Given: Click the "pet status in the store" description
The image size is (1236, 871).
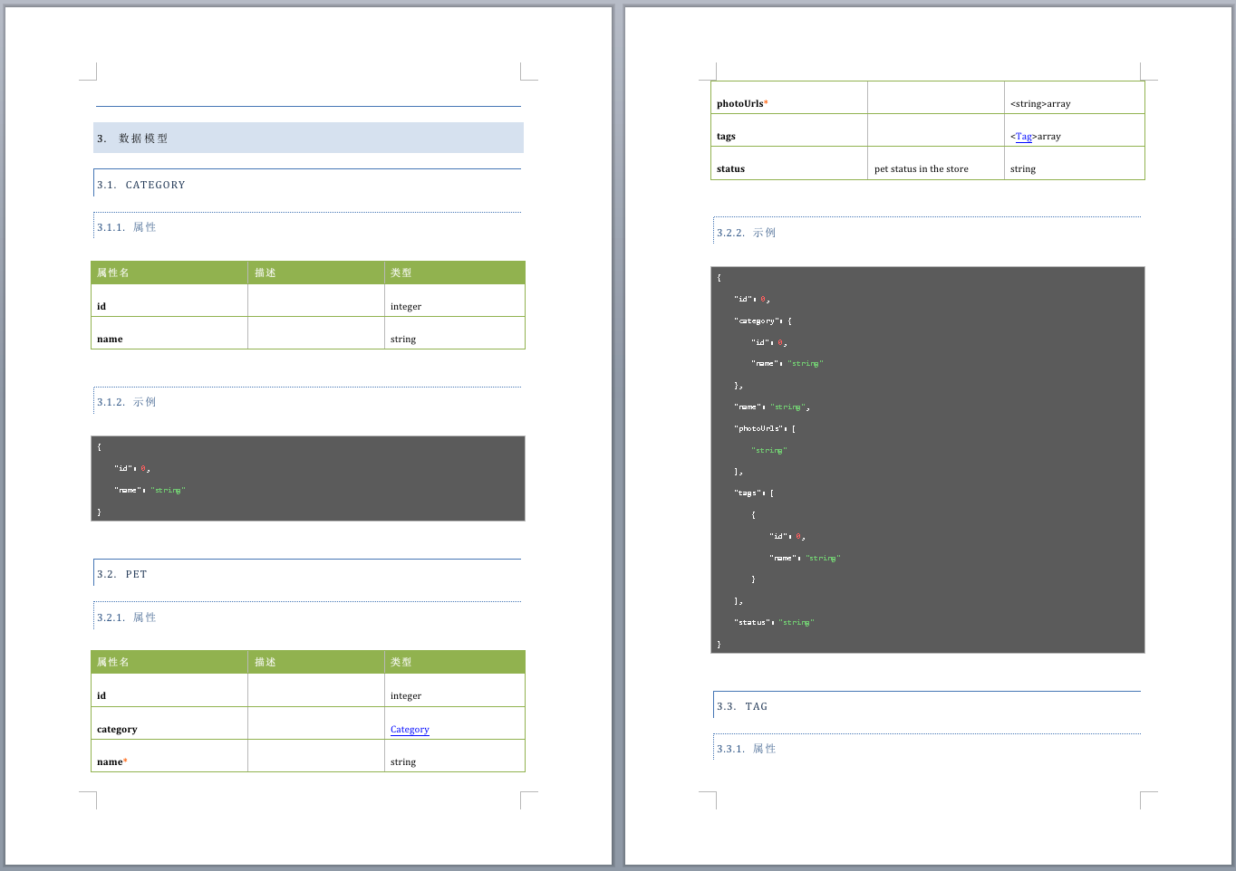Looking at the screenshot, I should [921, 169].
